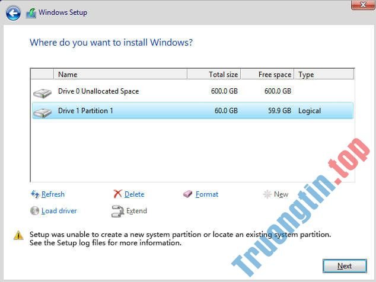376x282 pixels.
Task: Click the Extend partition icon
Action: click(x=117, y=211)
